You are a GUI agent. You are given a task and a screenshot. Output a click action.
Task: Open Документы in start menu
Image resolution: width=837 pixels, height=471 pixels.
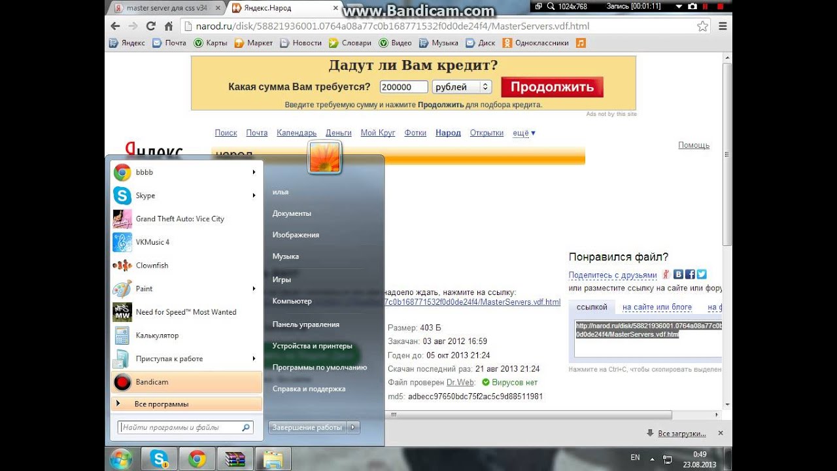[x=292, y=213]
